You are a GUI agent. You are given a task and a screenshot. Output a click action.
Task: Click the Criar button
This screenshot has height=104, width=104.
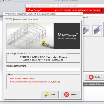point(50,94)
